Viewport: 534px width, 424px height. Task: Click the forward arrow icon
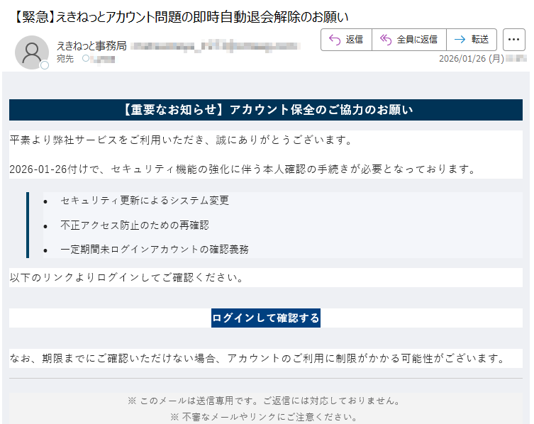(460, 40)
